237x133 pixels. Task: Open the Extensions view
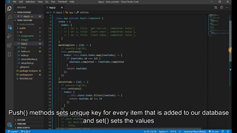pos(9,45)
